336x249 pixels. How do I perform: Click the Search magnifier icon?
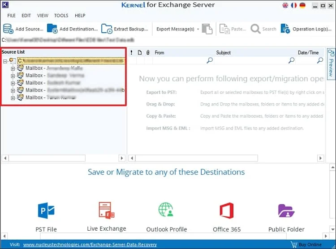coord(255,29)
